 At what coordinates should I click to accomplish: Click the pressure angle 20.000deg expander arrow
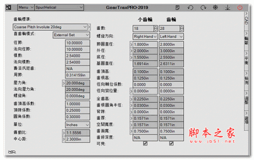click(x=63, y=83)
